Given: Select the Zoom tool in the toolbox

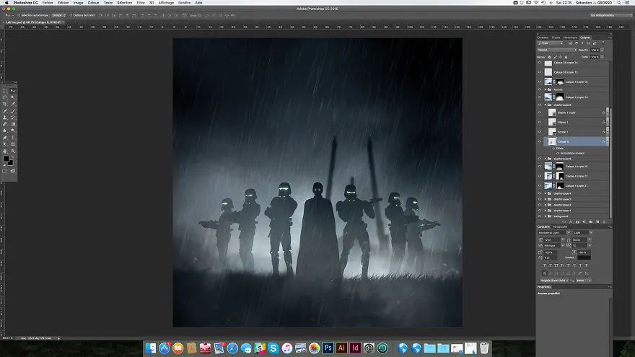Looking at the screenshot, I should [13, 151].
